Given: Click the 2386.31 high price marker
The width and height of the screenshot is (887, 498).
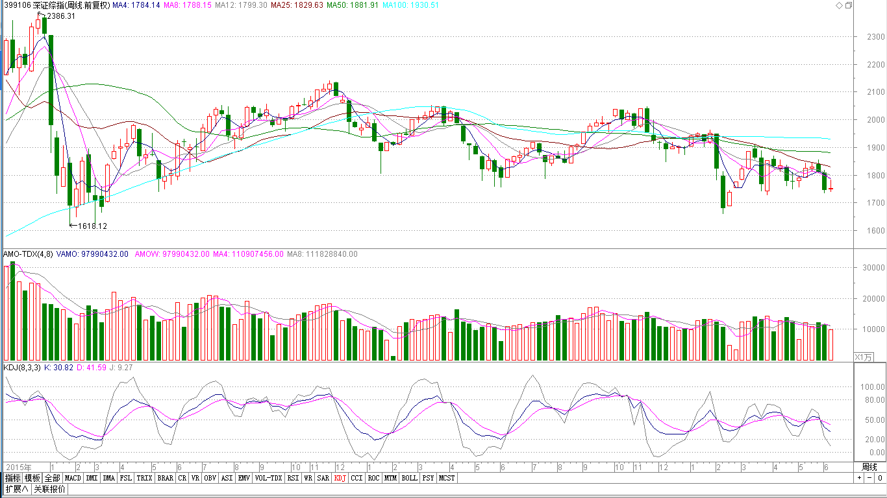Looking at the screenshot, I should coord(60,16).
